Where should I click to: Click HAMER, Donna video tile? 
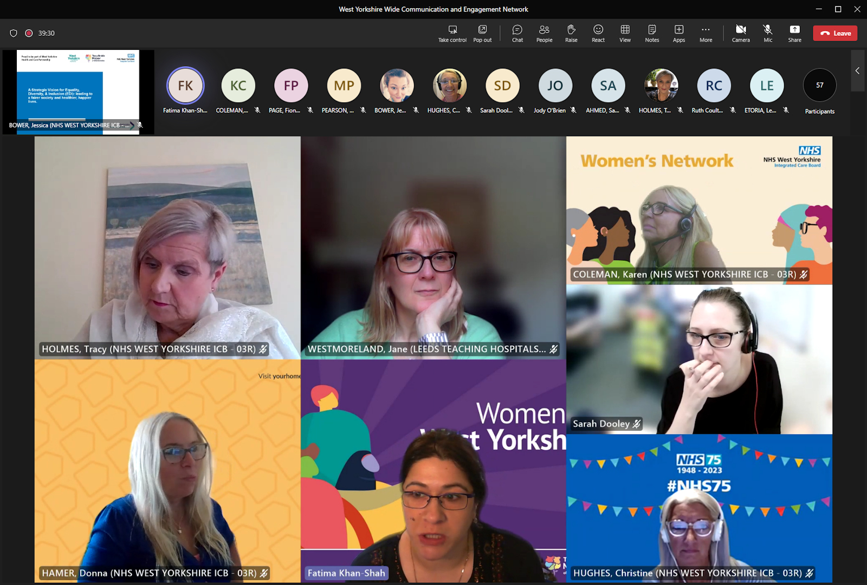167,471
